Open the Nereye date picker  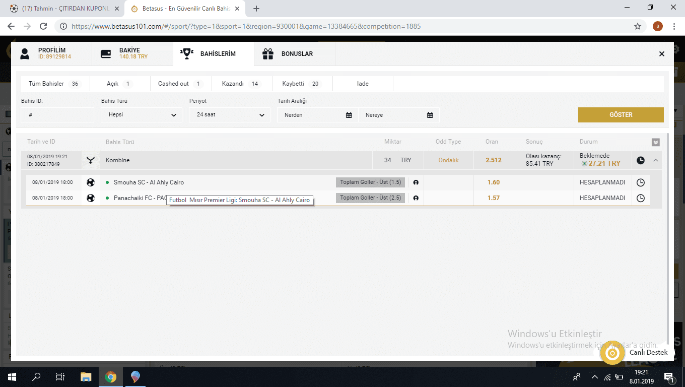399,115
